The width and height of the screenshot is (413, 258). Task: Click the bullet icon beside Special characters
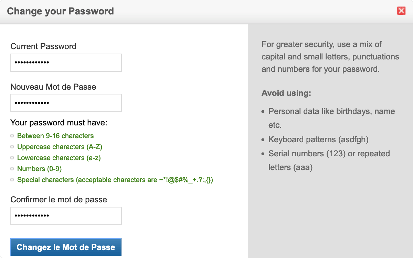tap(12, 180)
